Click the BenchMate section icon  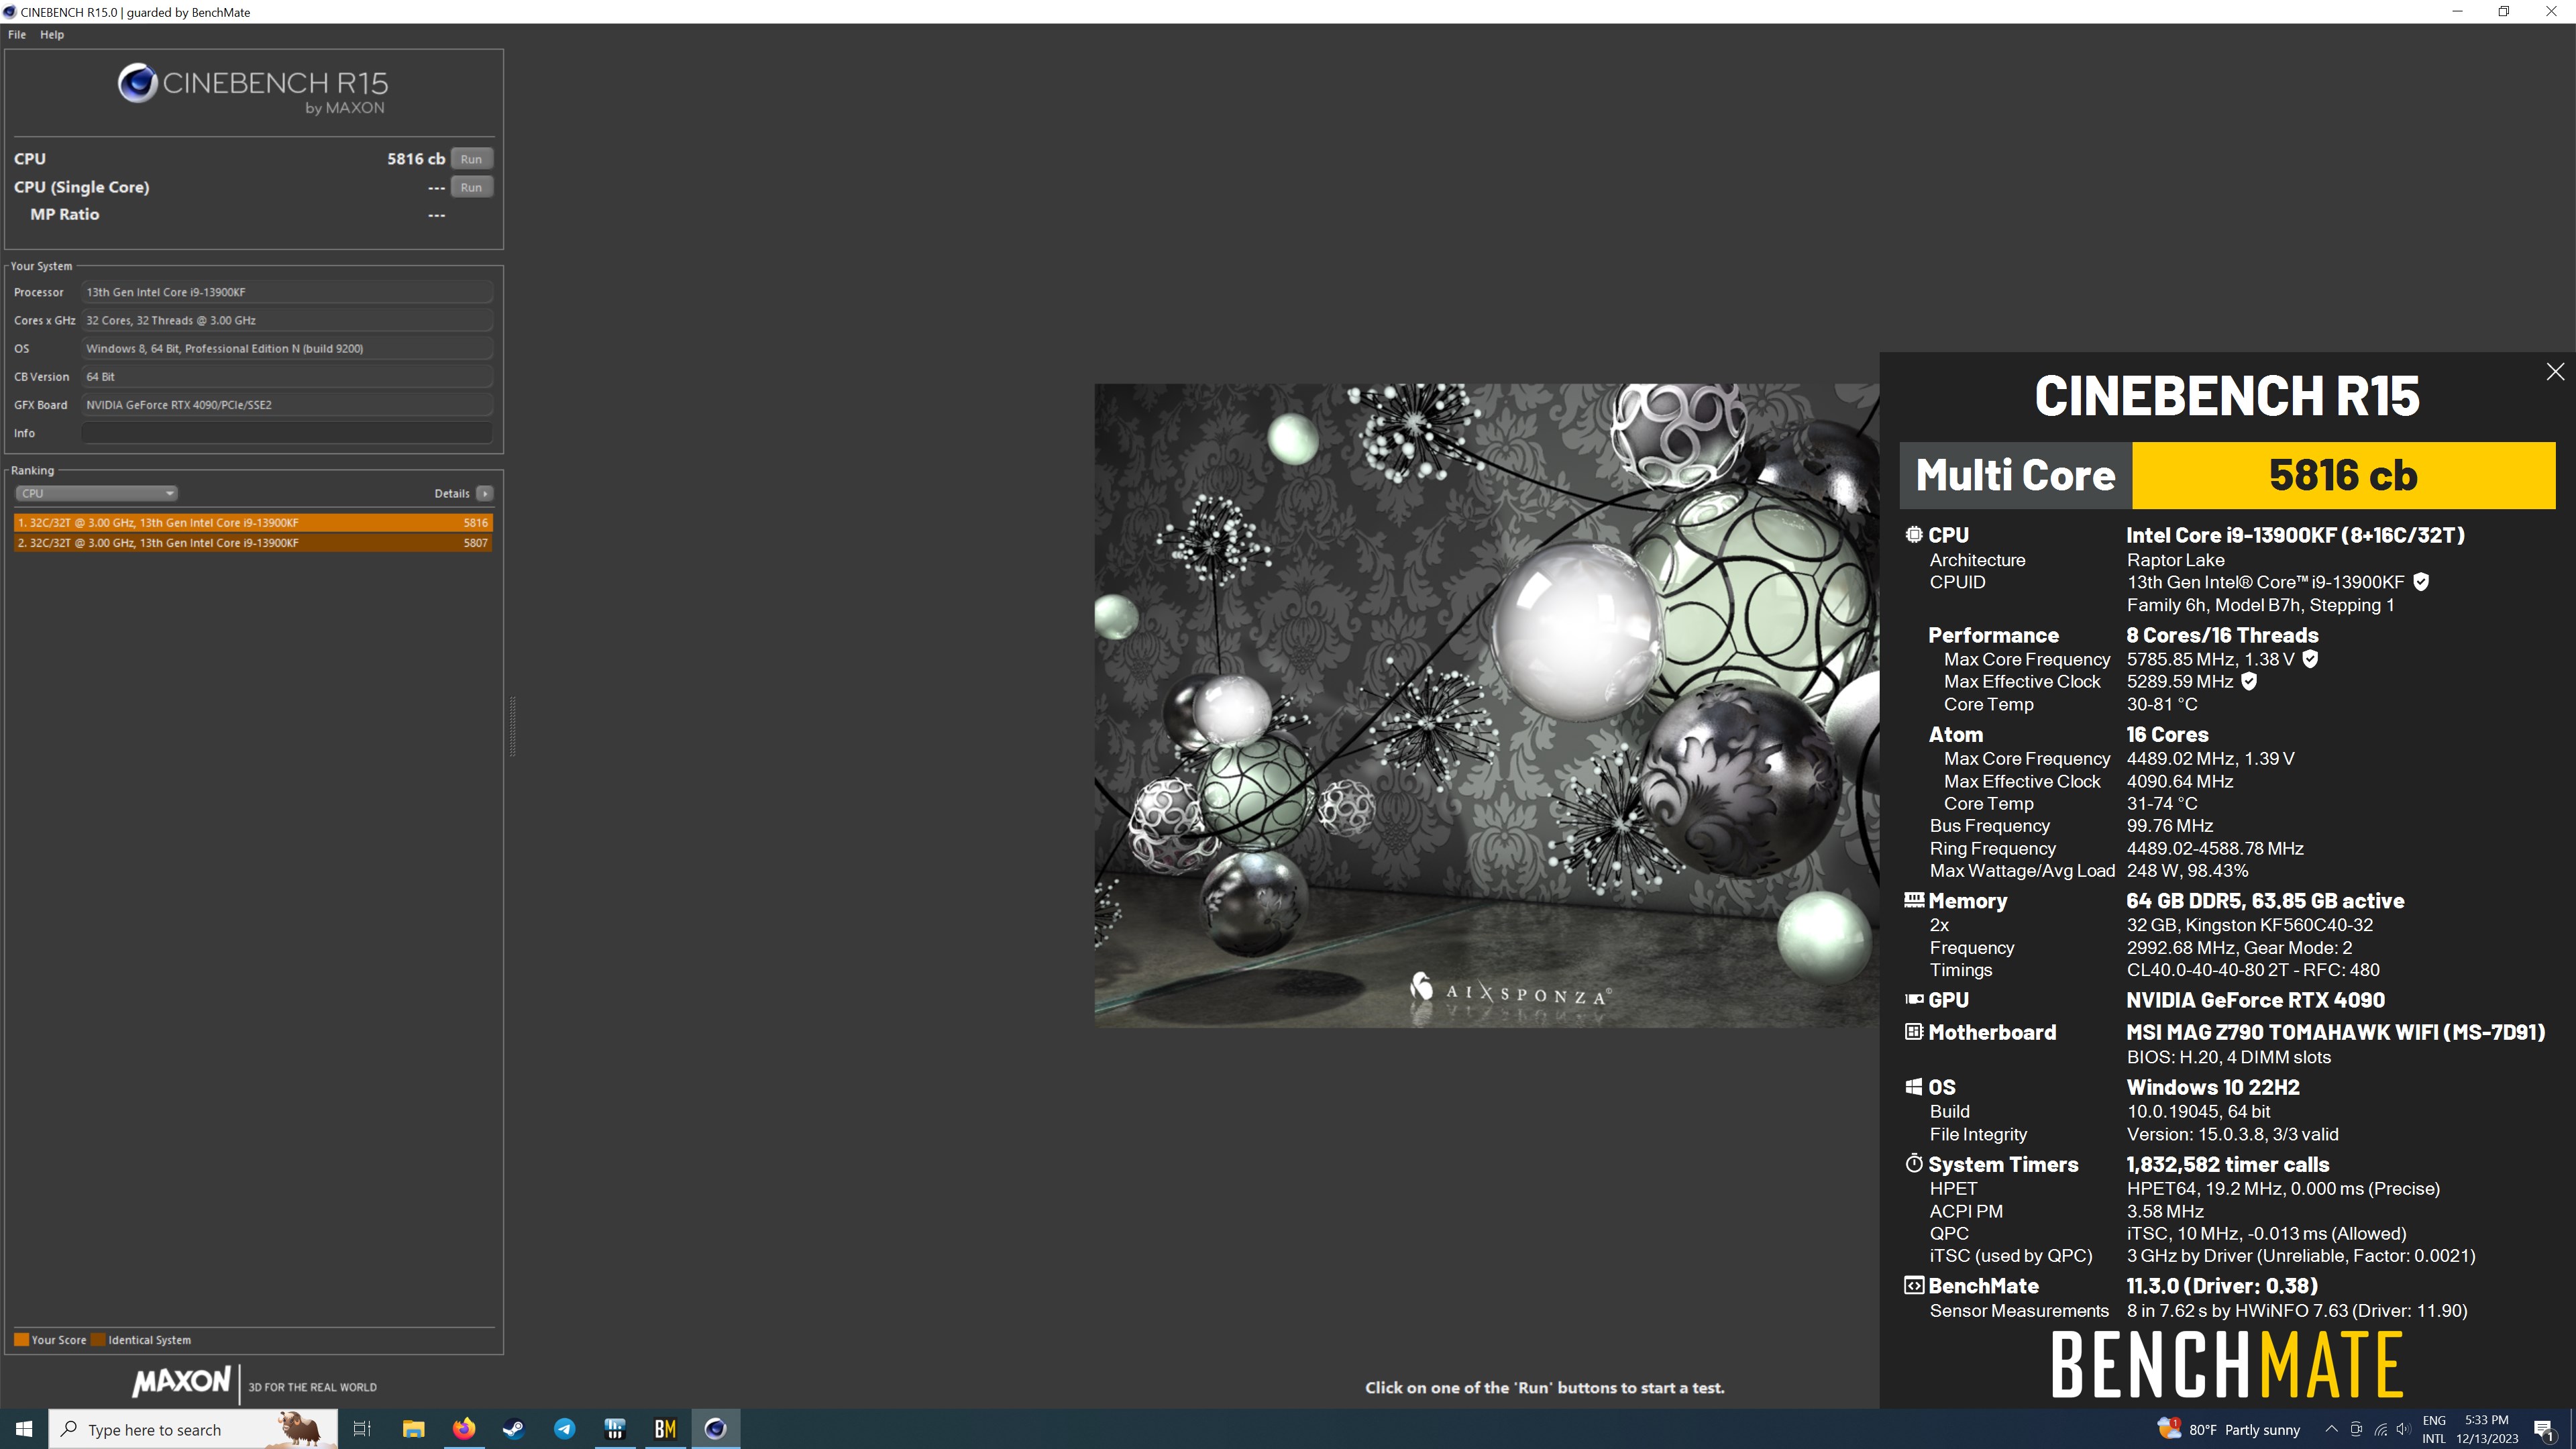(1914, 1286)
